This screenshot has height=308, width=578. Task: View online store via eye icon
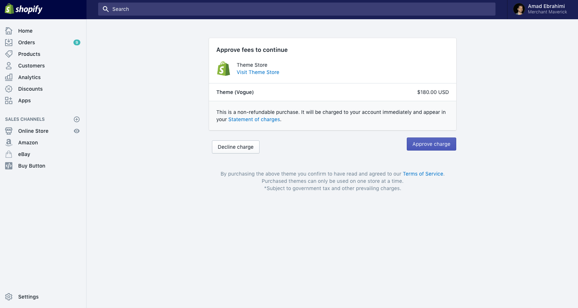pos(77,131)
